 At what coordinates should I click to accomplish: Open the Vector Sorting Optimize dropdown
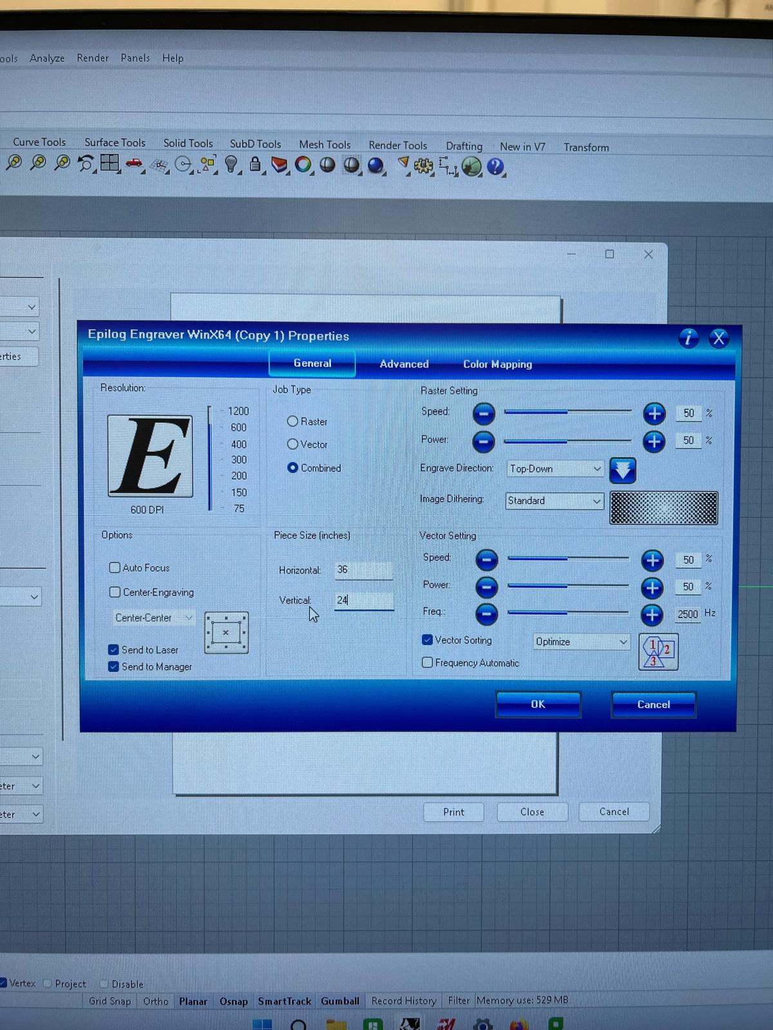tap(581, 642)
